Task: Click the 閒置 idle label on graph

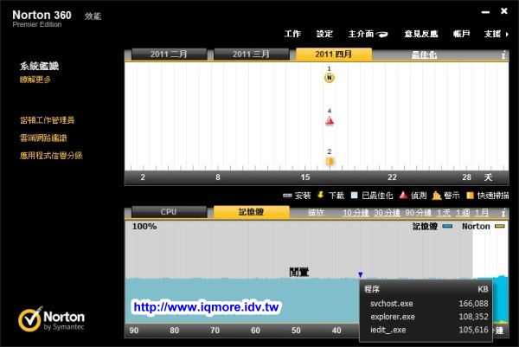Action: 299,273
